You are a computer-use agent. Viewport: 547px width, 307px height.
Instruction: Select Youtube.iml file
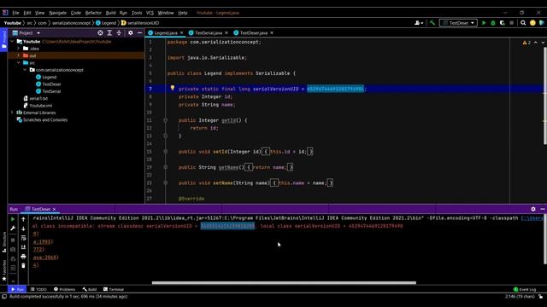[x=38, y=106]
